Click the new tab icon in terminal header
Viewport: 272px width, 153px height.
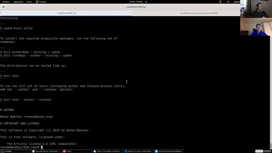point(3,7)
